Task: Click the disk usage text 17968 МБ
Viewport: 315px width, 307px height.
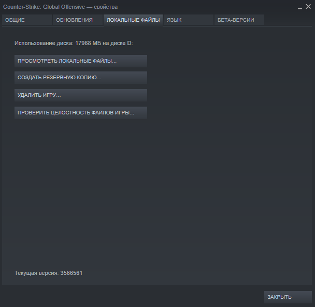Action: pyautogui.click(x=88, y=43)
